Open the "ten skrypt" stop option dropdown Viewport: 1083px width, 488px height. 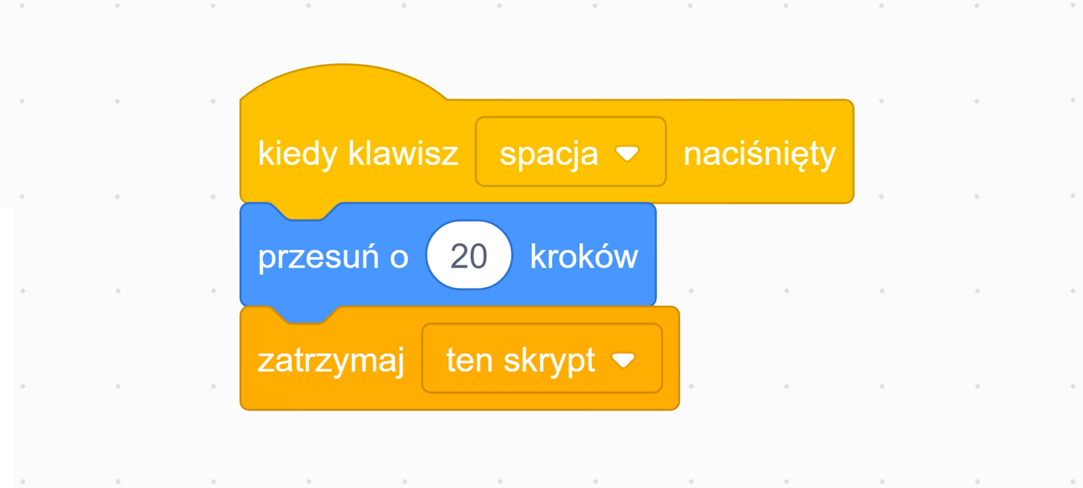(541, 359)
